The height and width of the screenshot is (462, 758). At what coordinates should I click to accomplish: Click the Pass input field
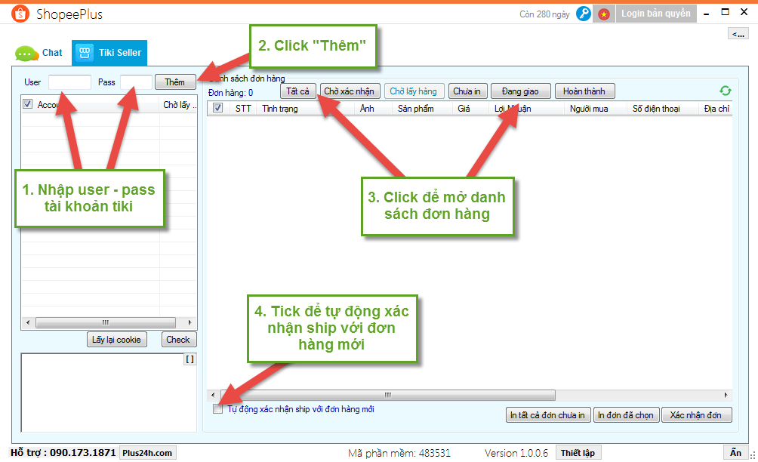click(x=137, y=82)
